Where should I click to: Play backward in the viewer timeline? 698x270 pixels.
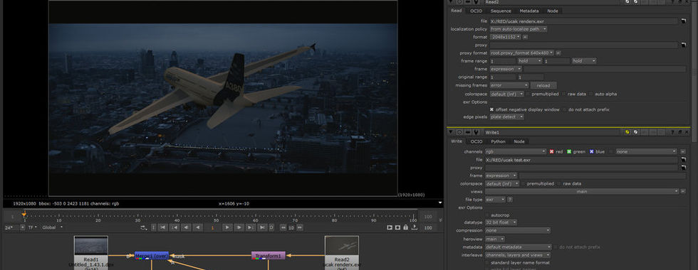click(198, 227)
